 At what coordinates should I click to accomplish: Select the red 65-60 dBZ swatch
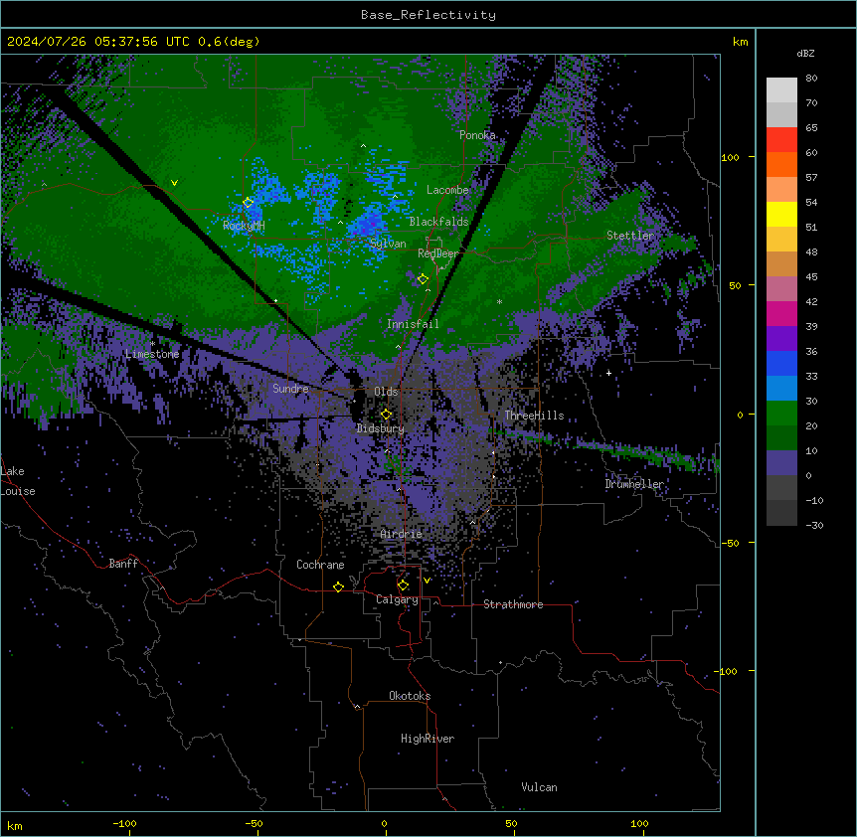781,140
